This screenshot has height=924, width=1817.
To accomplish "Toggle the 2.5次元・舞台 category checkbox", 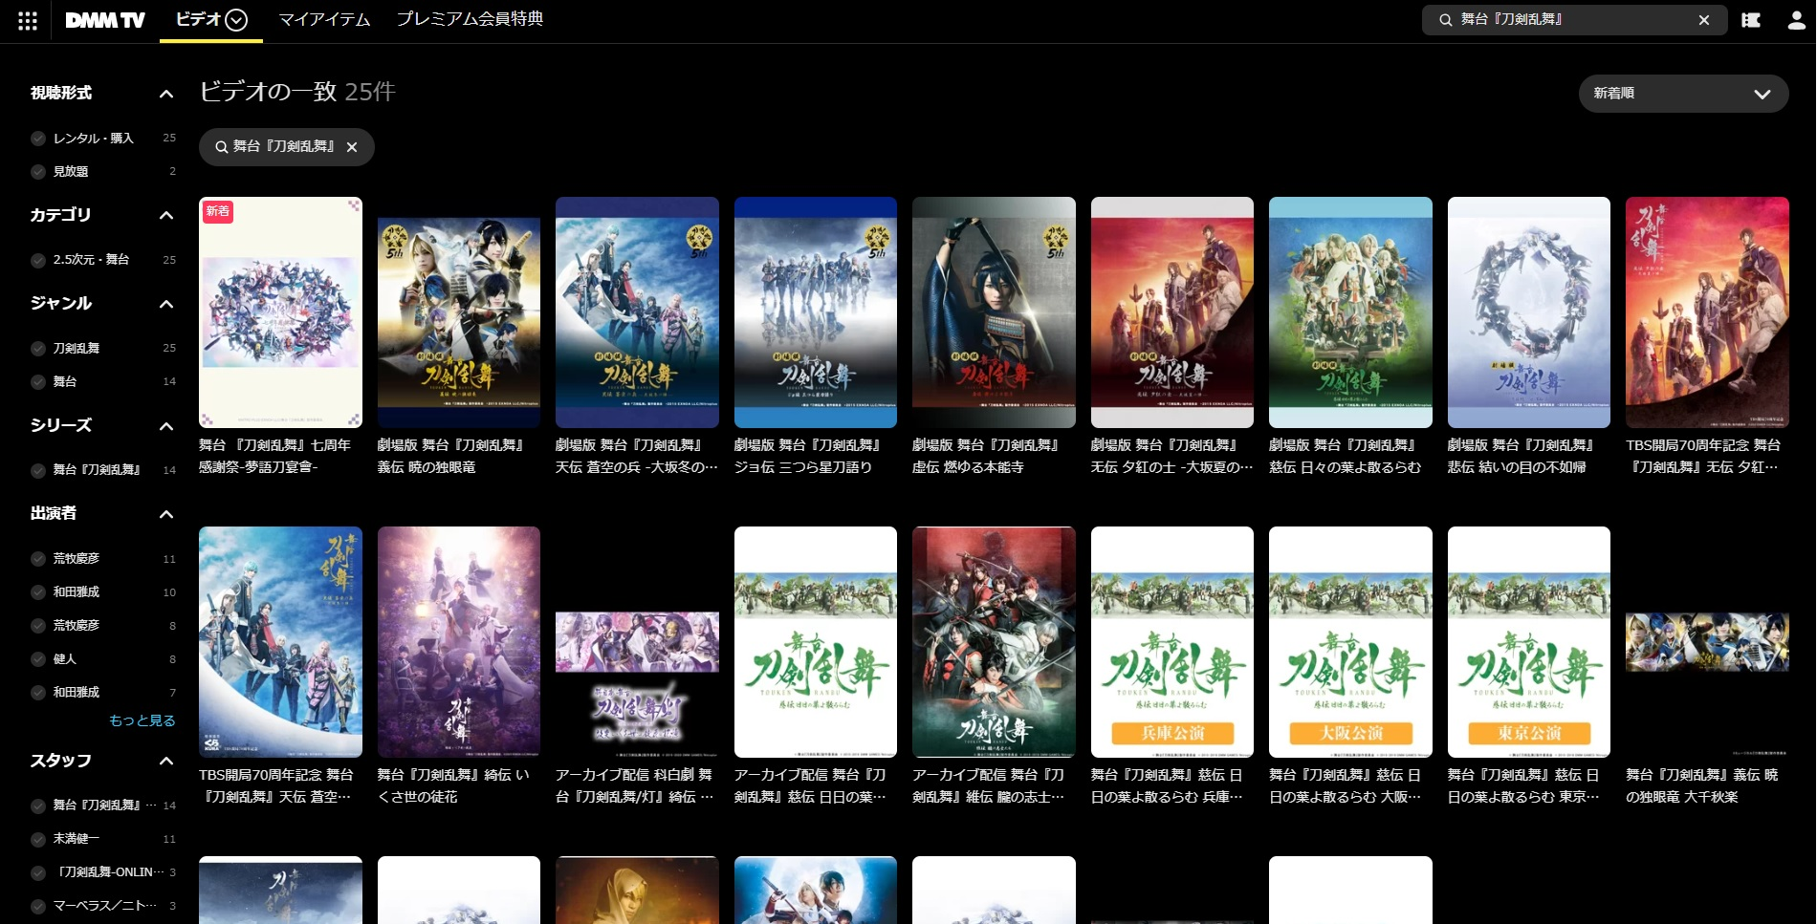I will tap(38, 260).
